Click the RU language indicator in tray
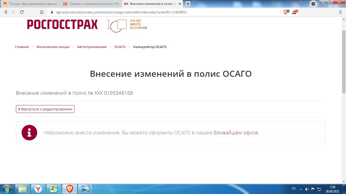346x194 pixels. (294, 188)
